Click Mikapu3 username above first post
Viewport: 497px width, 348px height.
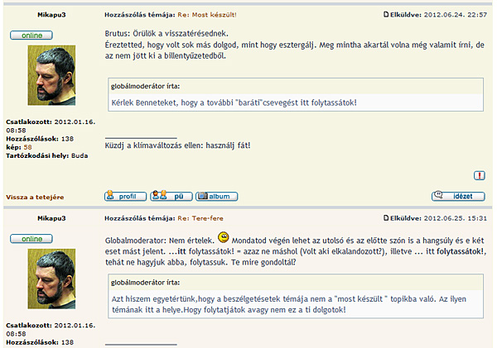54,16
